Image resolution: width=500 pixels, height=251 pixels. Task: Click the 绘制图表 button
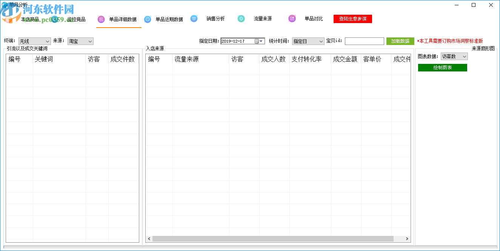point(442,68)
